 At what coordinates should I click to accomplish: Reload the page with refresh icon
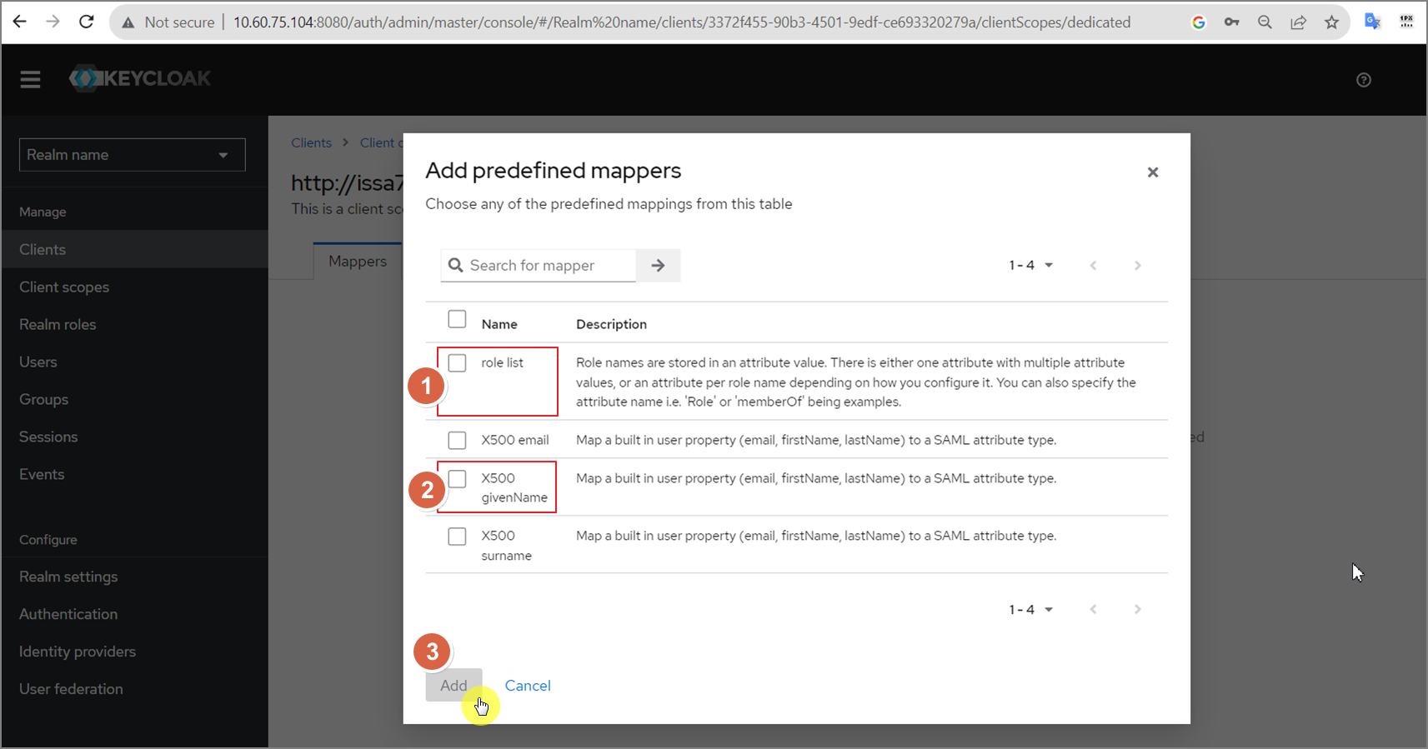click(x=87, y=22)
